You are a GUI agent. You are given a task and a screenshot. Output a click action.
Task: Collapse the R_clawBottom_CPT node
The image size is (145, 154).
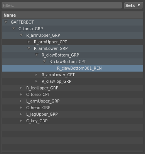[x=44, y=62]
